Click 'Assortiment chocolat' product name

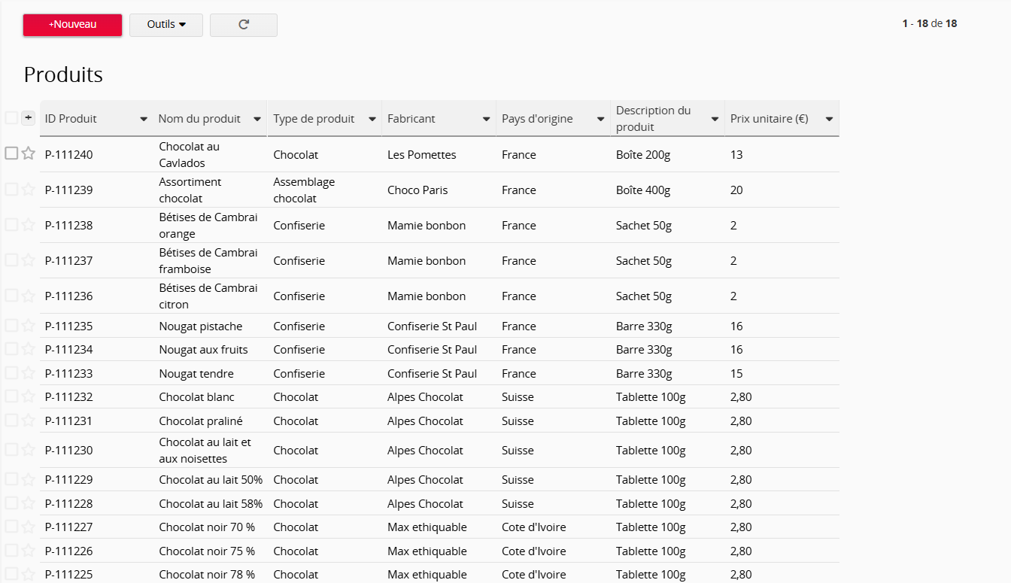click(x=190, y=190)
